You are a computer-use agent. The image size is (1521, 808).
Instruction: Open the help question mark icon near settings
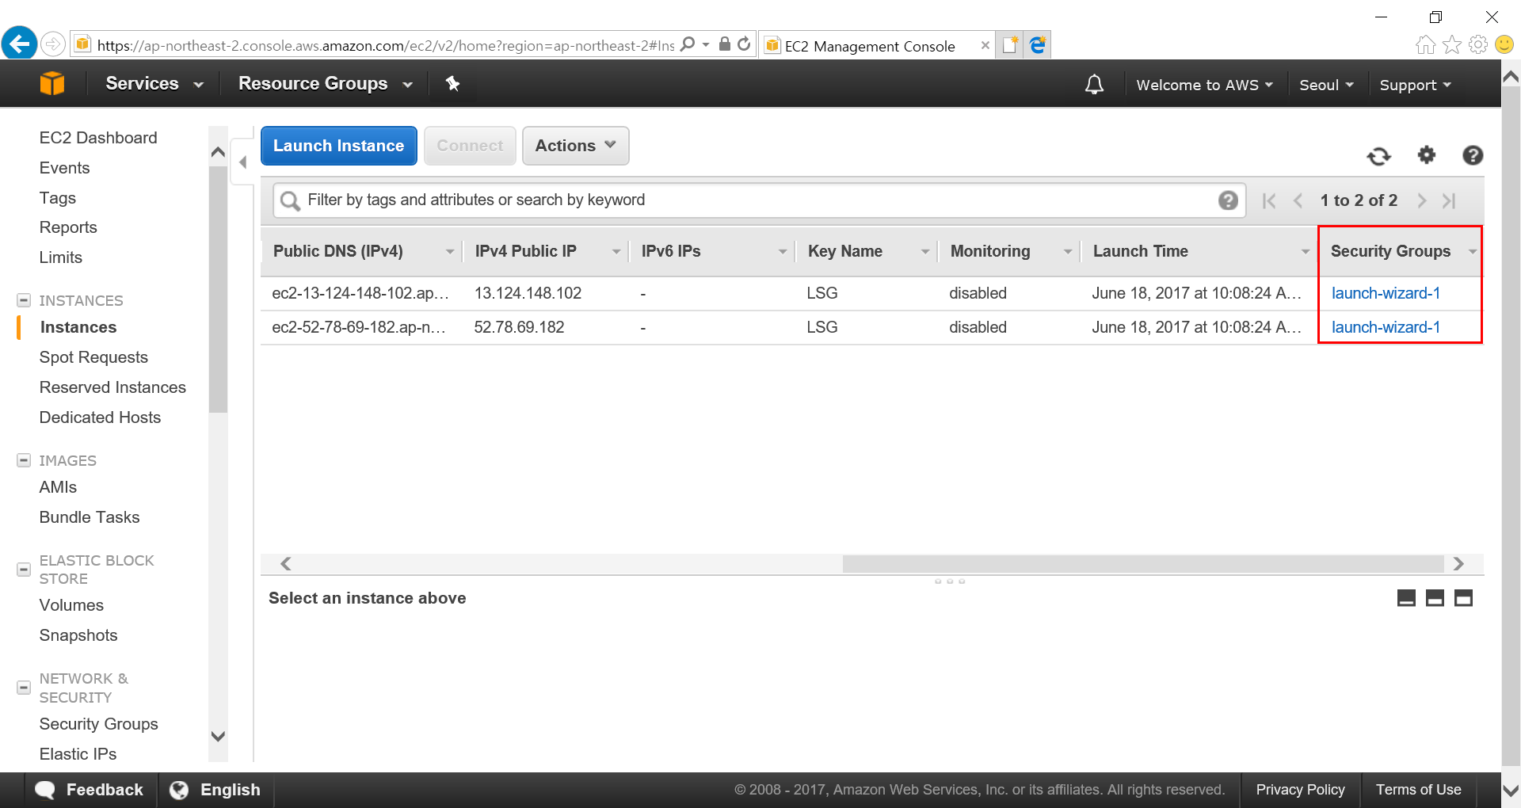(1473, 155)
